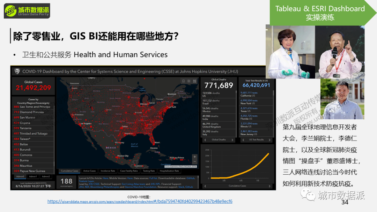Click the Brazil deaths row
Image resolution: width=377 pixels, height=212 pixels.
click(218, 102)
